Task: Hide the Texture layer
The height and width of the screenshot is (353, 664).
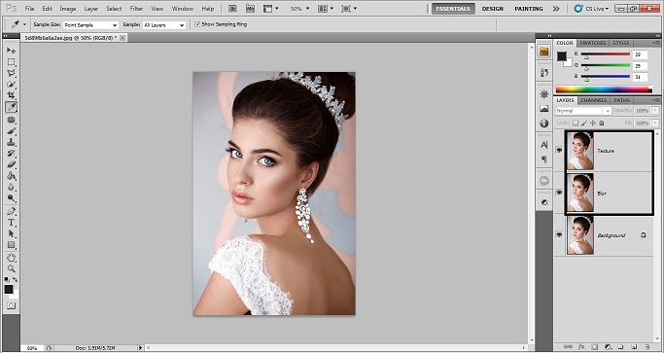Action: click(559, 150)
